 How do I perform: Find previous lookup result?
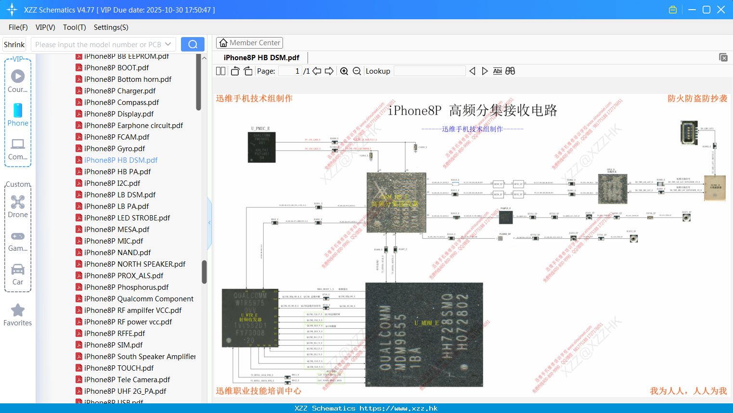click(472, 71)
